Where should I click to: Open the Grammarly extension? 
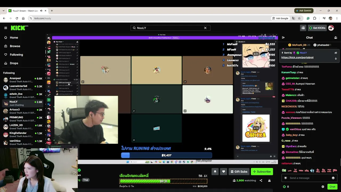point(308,18)
